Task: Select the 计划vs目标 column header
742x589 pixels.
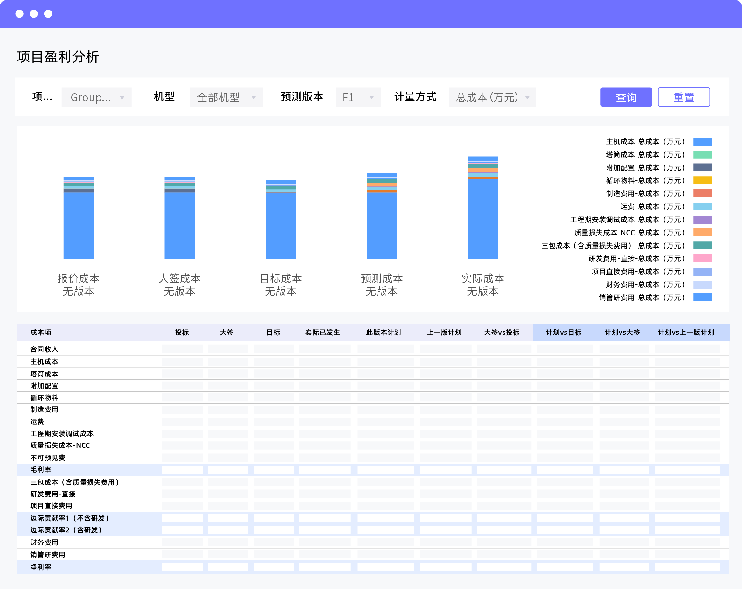Action: pos(563,333)
